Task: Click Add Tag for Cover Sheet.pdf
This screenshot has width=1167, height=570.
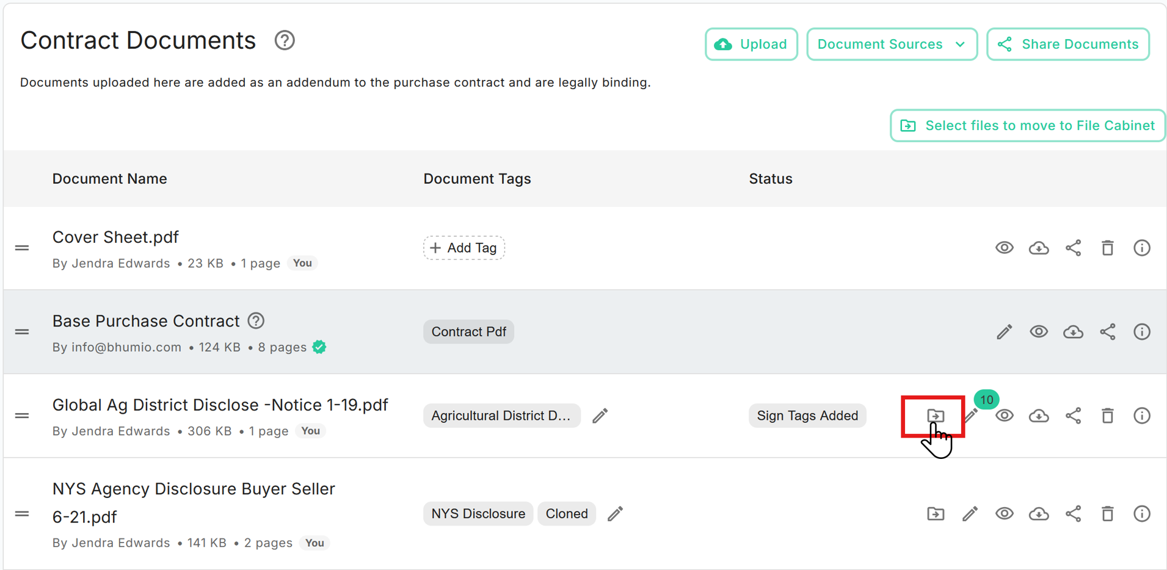Action: (x=464, y=248)
